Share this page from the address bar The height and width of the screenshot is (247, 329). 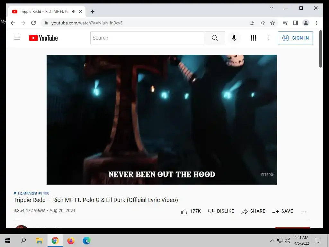coord(262,23)
